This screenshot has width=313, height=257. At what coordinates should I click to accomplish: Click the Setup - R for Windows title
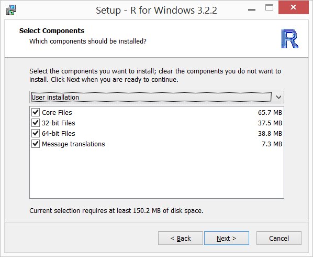tap(156, 10)
